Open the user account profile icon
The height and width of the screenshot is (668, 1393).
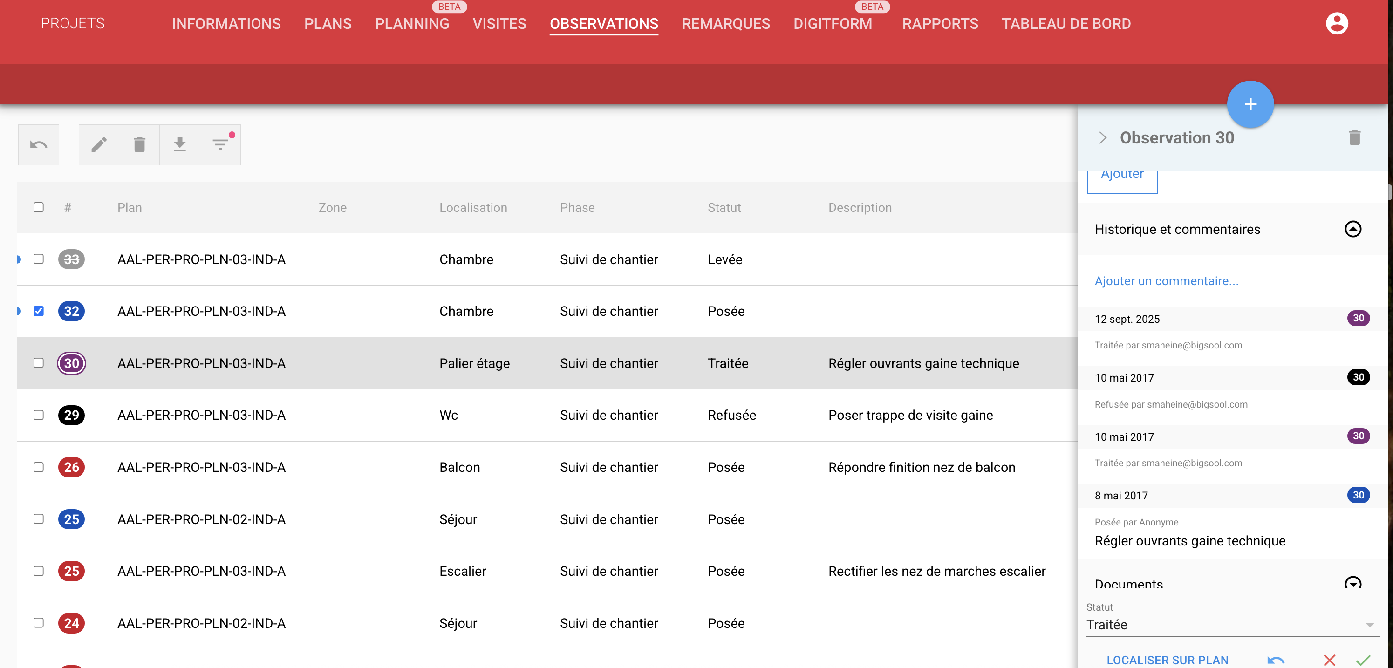tap(1336, 24)
